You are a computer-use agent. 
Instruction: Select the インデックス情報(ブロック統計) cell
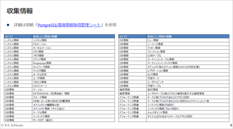[188, 109]
